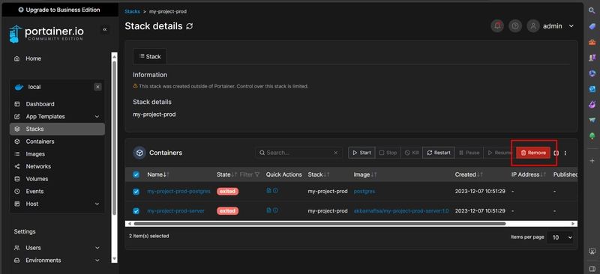Viewport: 600px width, 274px height.
Task: Open browser sidebar green tree icon
Action: [592, 136]
